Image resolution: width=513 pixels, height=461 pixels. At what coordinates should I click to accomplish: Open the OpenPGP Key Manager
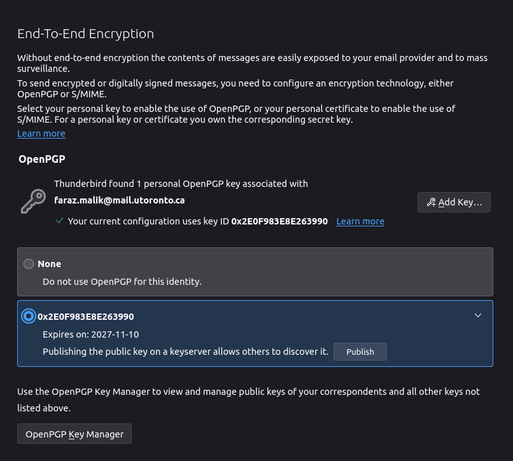(x=74, y=434)
